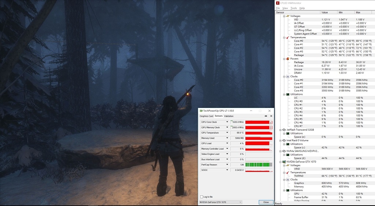
Task: Click the Utilizations icon above the Frame Buffer row
Action: (x=288, y=190)
